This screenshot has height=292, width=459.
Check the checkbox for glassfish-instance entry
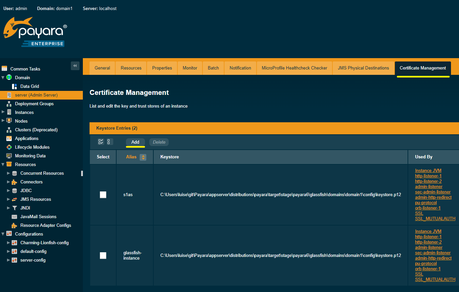point(103,255)
